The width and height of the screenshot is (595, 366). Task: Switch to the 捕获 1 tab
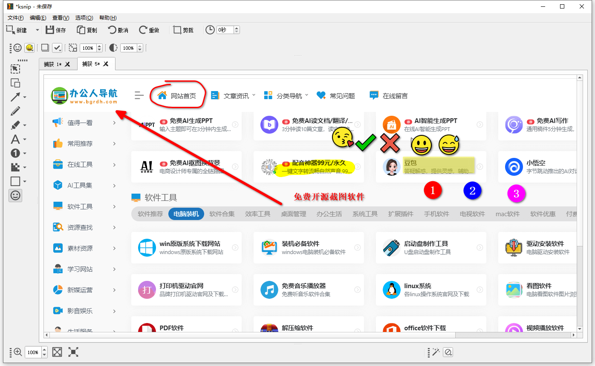click(x=54, y=63)
